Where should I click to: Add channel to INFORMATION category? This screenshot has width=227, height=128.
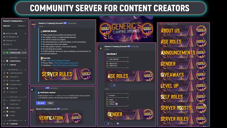(25, 70)
